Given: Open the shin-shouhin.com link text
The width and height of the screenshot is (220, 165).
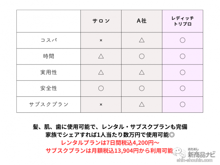Looking at the screenshot, I should [195, 160].
